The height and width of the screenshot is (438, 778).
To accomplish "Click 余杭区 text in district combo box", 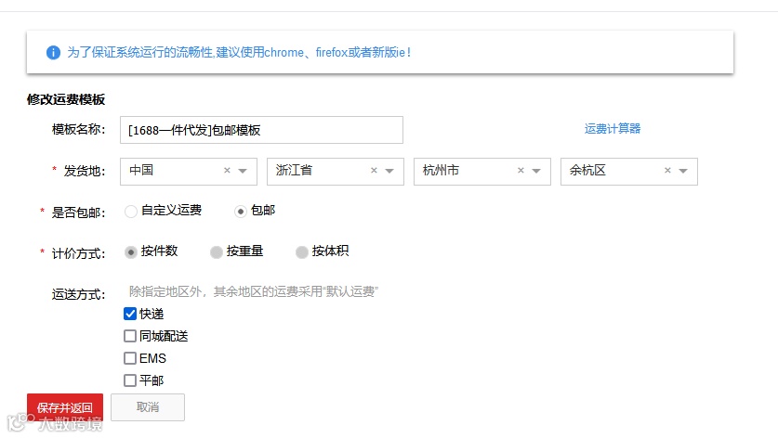I will coord(587,171).
